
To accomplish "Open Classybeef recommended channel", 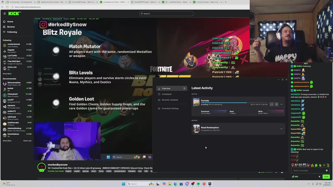I will 17,95.
